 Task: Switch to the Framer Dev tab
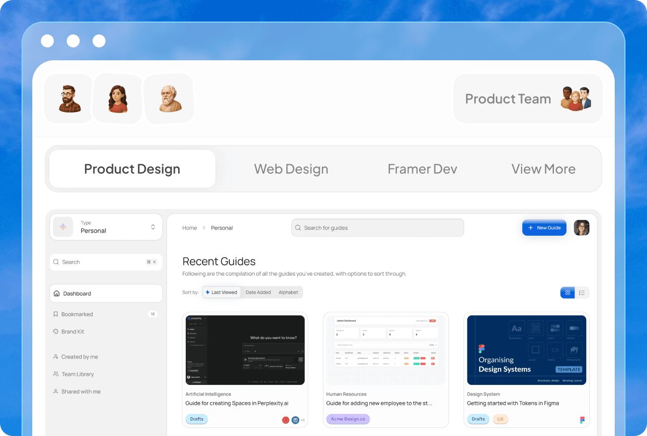(x=423, y=169)
